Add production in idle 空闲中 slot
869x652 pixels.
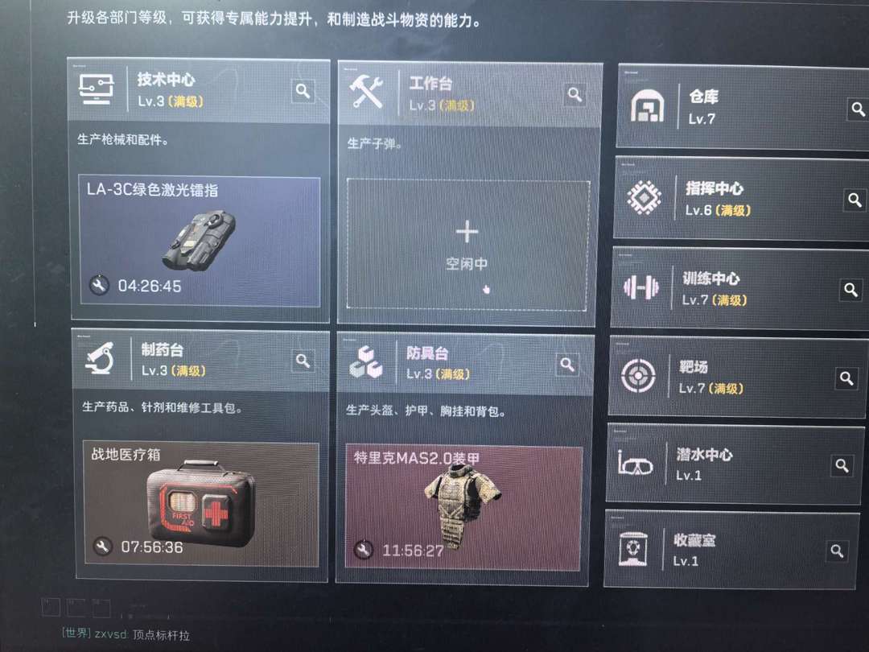click(467, 245)
